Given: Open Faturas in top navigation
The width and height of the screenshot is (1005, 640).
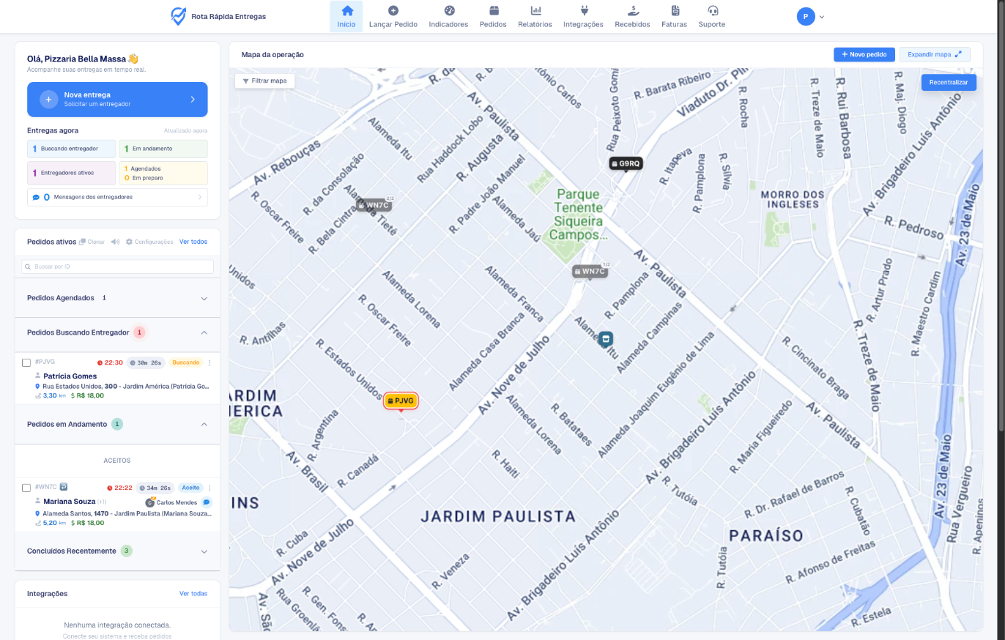Looking at the screenshot, I should [675, 16].
